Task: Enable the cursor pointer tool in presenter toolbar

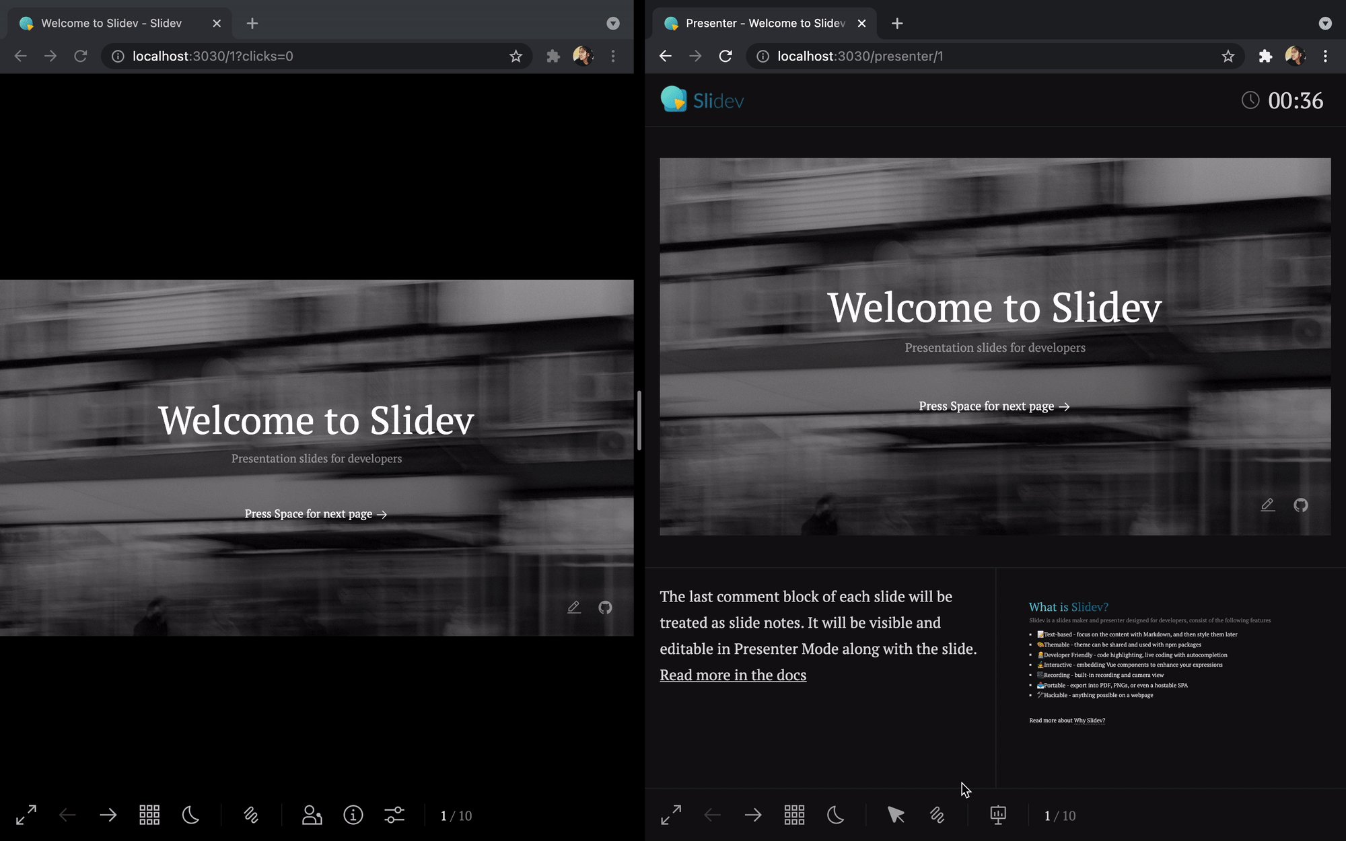Action: [x=896, y=815]
